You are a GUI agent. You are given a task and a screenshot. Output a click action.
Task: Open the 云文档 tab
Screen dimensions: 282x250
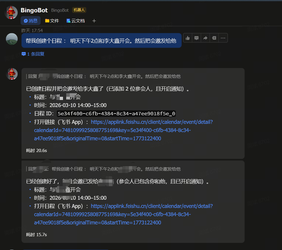click(75, 21)
